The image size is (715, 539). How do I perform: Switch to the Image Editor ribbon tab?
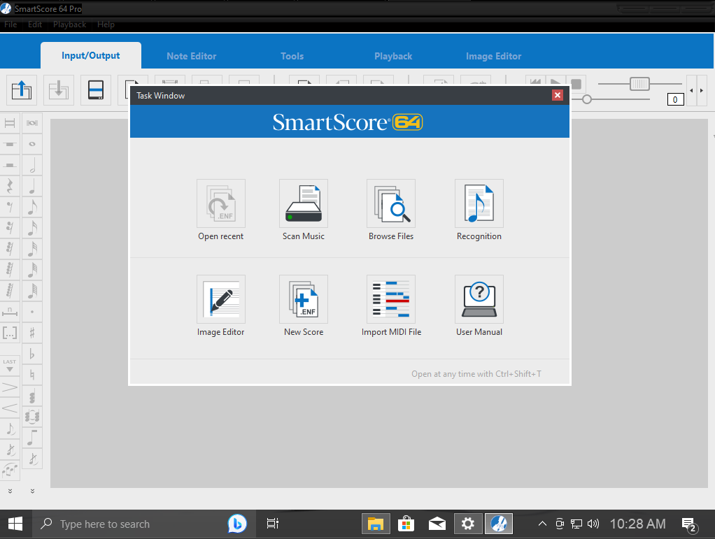click(493, 56)
